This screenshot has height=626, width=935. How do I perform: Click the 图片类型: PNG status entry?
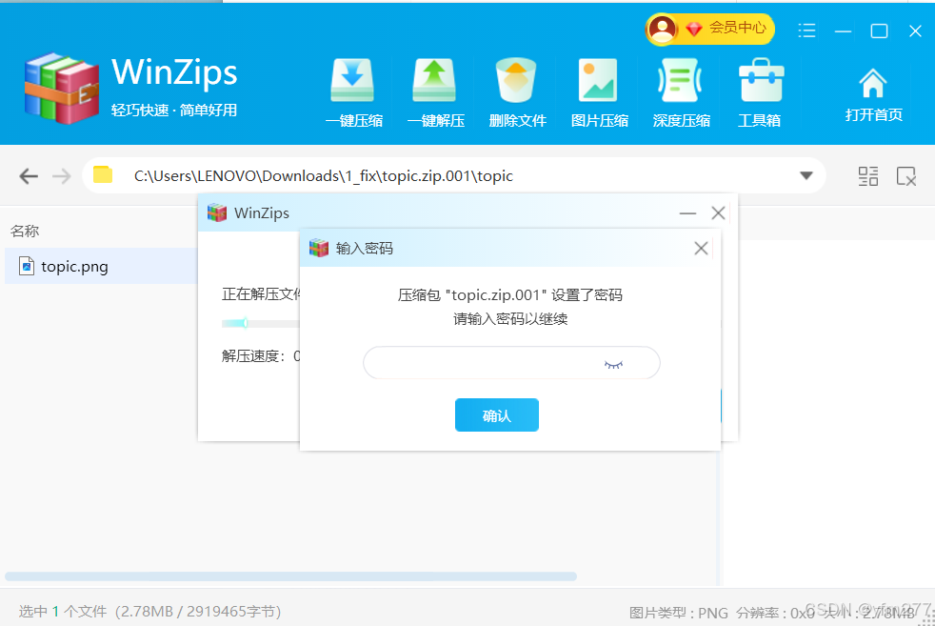[x=679, y=613]
